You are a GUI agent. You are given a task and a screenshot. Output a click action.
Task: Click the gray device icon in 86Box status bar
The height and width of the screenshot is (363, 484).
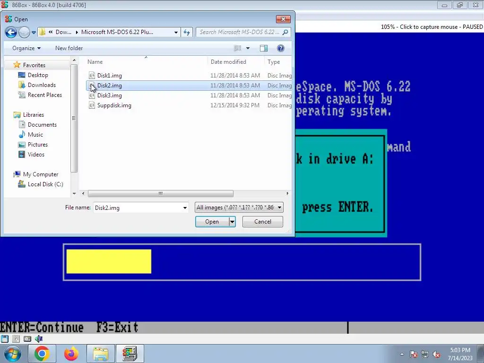27,339
